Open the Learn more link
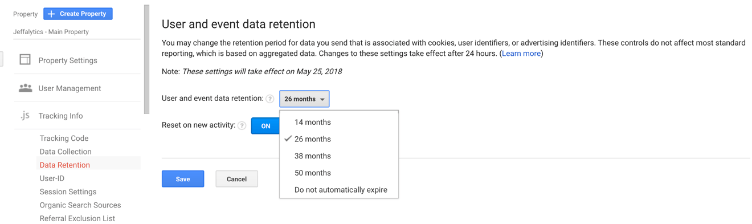The height and width of the screenshot is (224, 752). pyautogui.click(x=521, y=53)
